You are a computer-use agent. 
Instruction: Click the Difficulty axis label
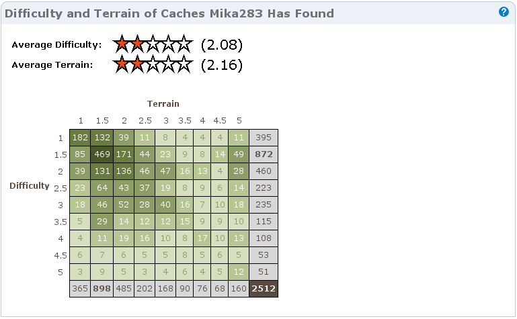[x=30, y=185]
